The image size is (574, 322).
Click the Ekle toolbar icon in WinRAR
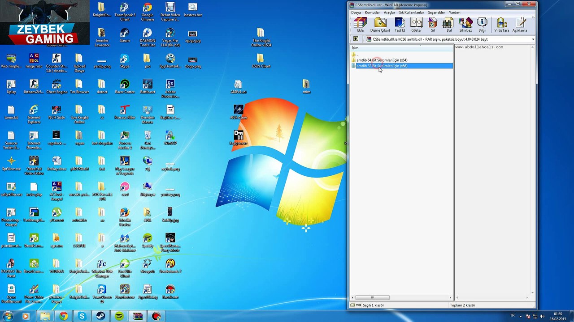coord(360,25)
